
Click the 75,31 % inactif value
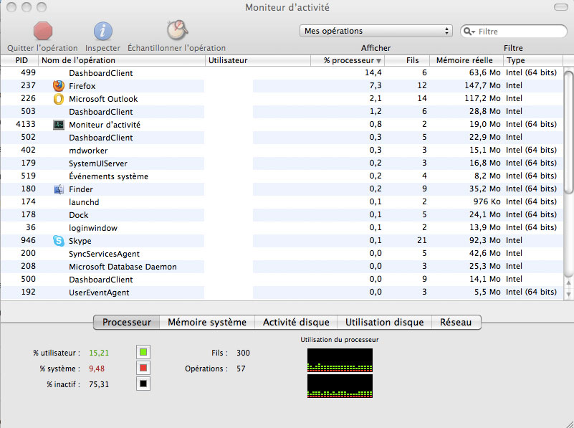pos(99,384)
